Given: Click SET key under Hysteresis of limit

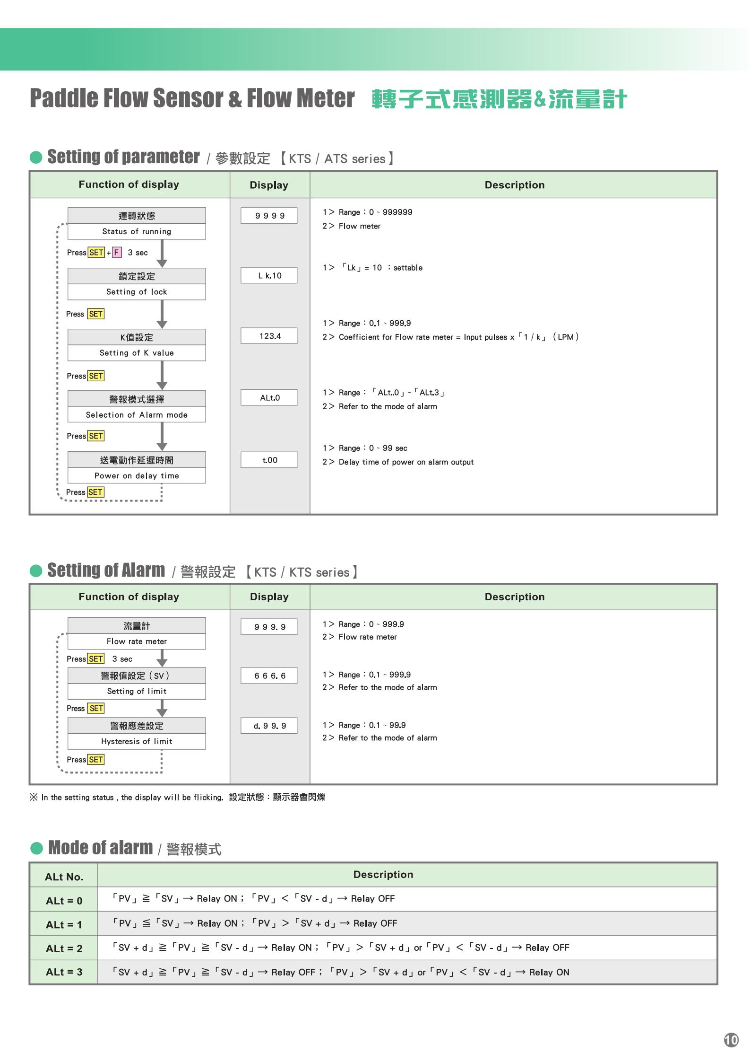Looking at the screenshot, I should point(95,760).
